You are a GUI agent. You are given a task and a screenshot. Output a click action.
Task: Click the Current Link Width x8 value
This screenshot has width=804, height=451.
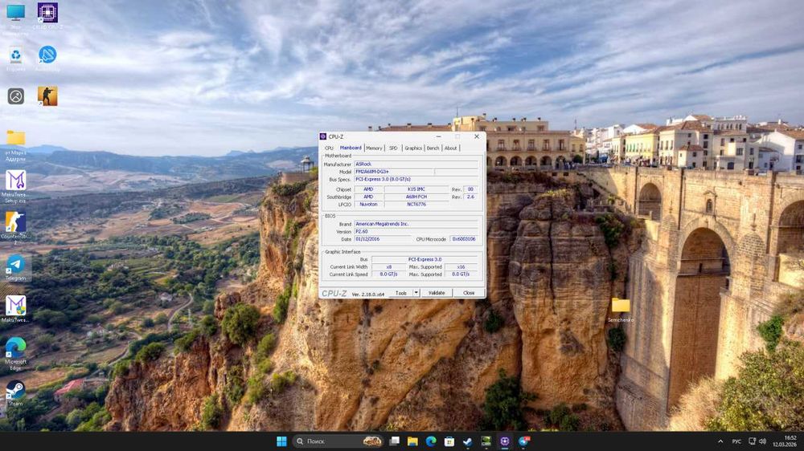[x=388, y=266]
